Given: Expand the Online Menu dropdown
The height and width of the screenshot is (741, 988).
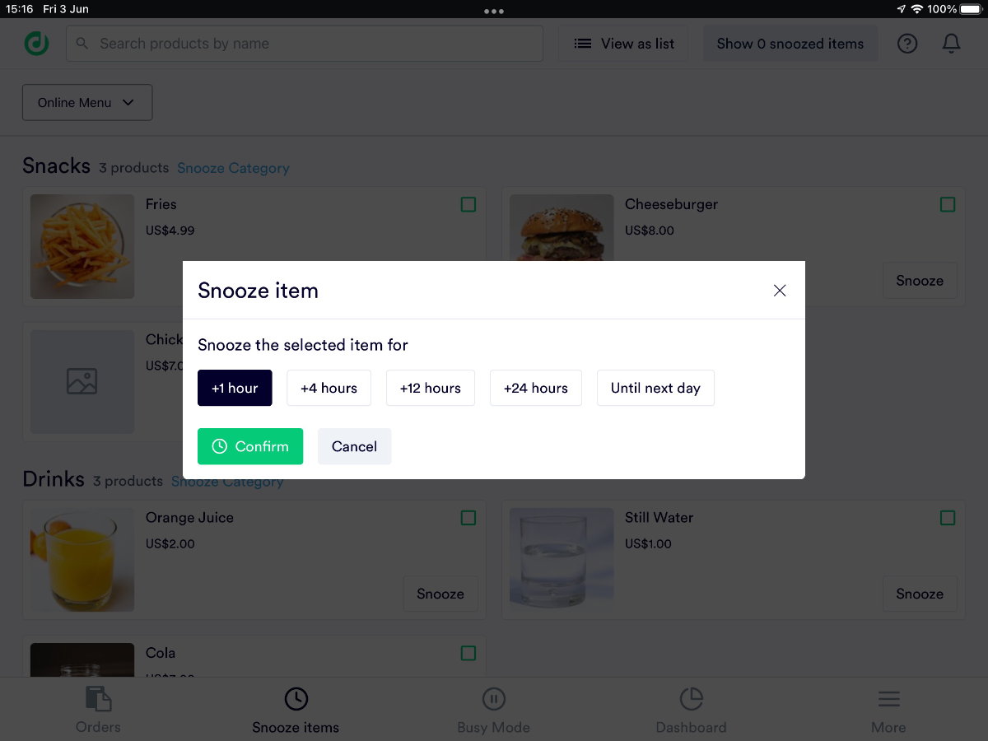Looking at the screenshot, I should (x=87, y=102).
